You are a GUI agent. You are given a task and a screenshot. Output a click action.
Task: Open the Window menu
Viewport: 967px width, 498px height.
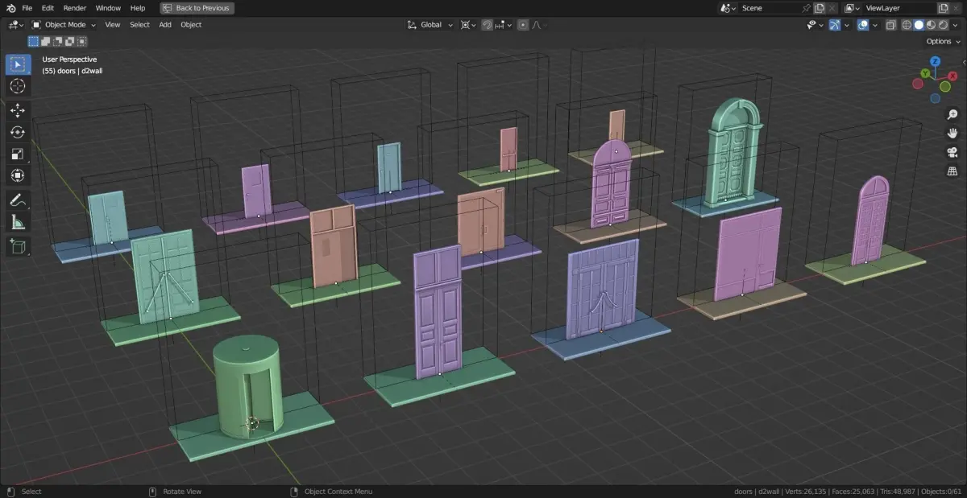click(108, 8)
